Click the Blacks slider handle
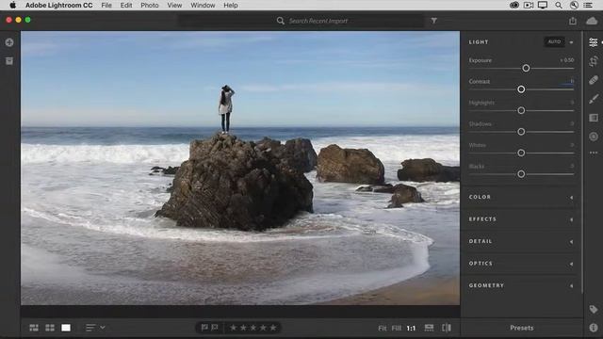The height and width of the screenshot is (339, 603). tap(521, 174)
